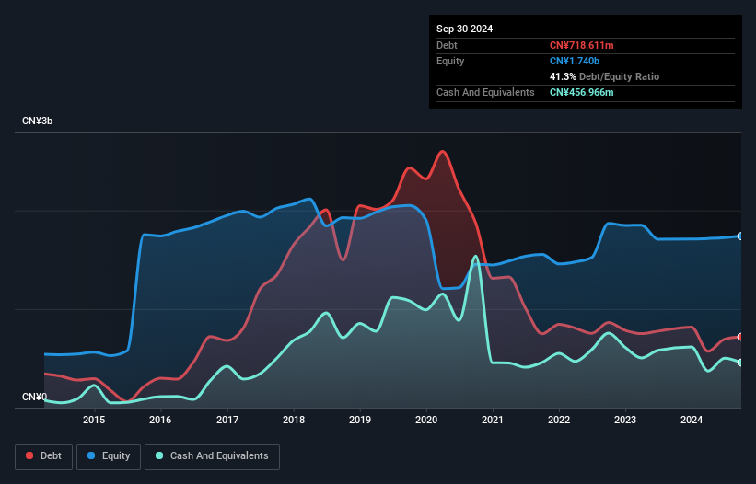Viewport: 756px width, 484px height.
Task: Click the CN¥3b y-axis label
Action: [x=38, y=121]
